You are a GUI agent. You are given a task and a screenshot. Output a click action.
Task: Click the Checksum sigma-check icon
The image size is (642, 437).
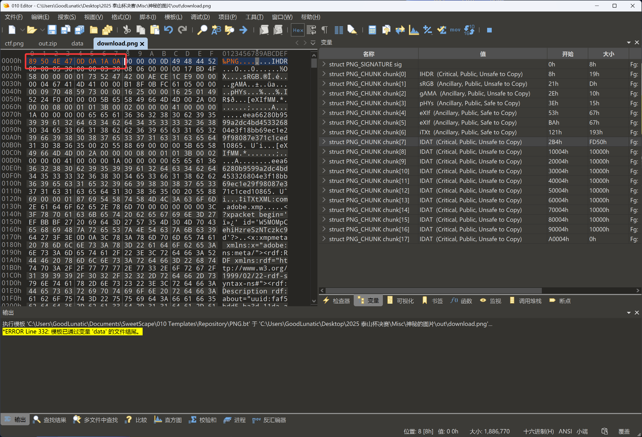tap(441, 30)
